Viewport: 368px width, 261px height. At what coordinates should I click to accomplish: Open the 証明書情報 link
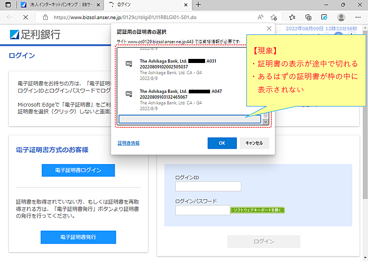click(x=128, y=143)
